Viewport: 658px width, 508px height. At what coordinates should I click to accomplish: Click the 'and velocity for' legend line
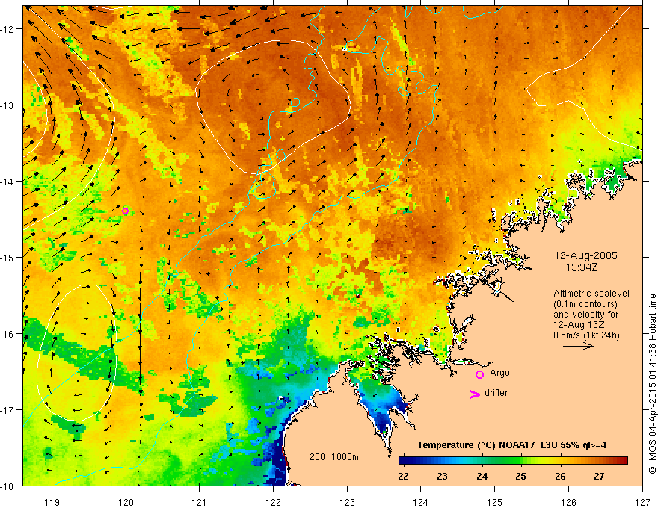tap(586, 315)
